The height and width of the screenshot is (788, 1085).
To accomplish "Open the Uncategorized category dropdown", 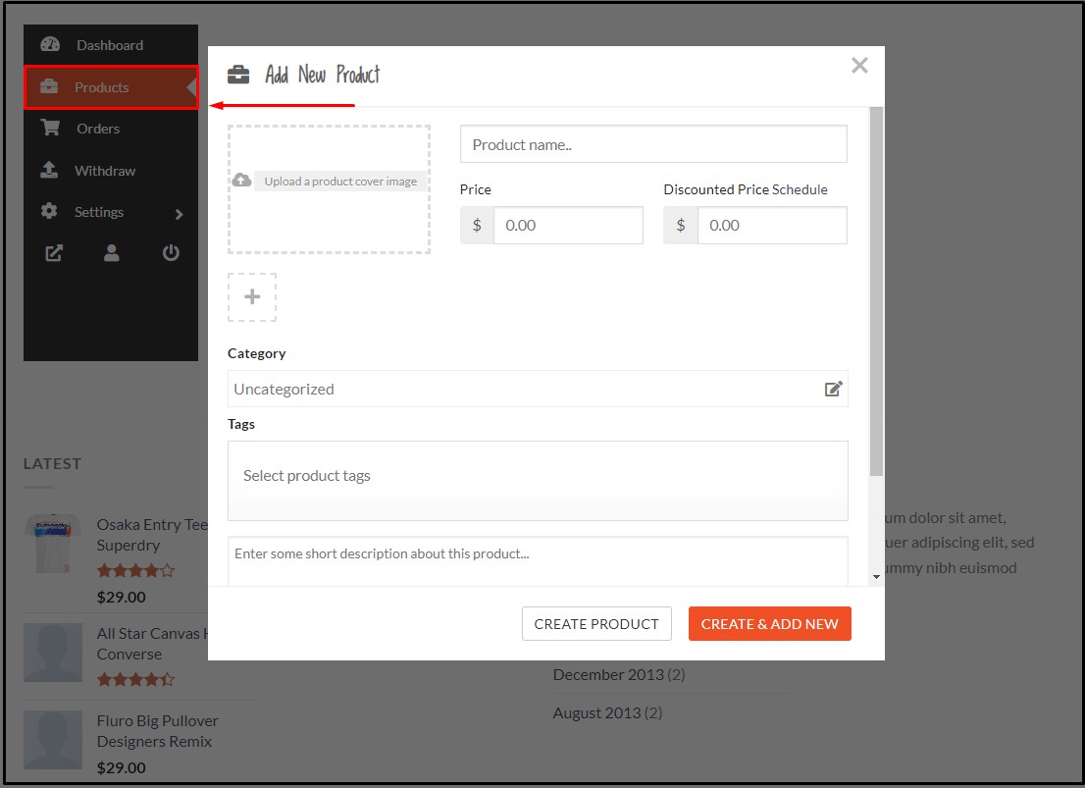I will point(538,389).
